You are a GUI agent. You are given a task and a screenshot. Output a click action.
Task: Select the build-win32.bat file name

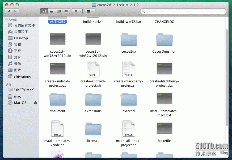[x=129, y=22]
